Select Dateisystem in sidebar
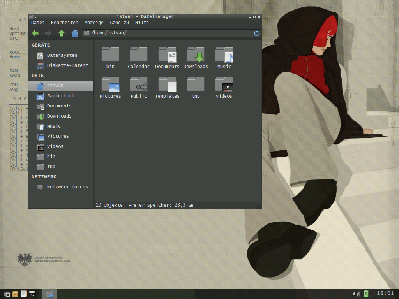The width and height of the screenshot is (399, 299). coord(61,55)
